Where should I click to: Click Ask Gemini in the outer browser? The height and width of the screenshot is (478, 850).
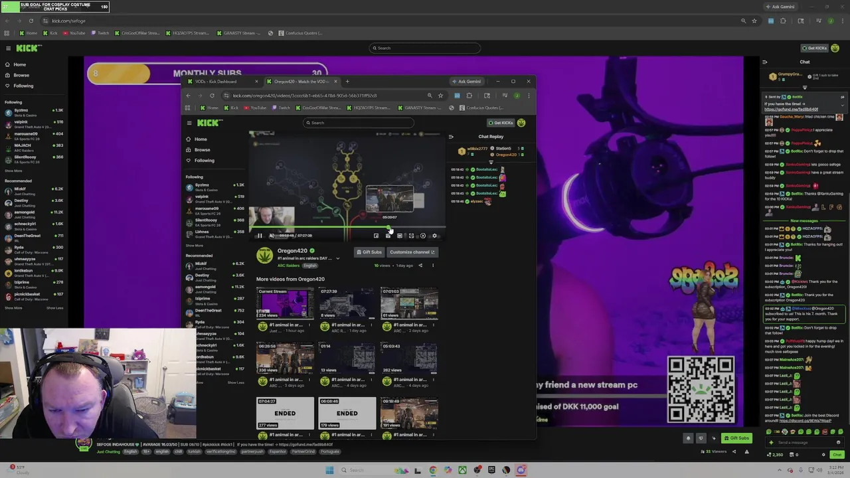[x=780, y=7]
